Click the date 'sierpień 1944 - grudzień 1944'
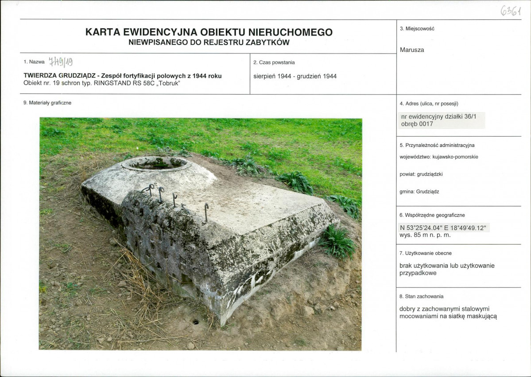 (x=295, y=77)
